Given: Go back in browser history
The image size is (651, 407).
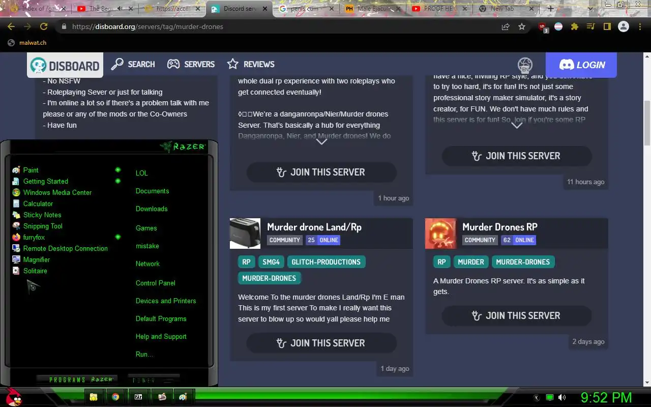Looking at the screenshot, I should coord(11,26).
